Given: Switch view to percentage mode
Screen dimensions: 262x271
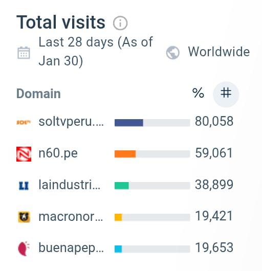Looking at the screenshot, I should [x=198, y=93].
